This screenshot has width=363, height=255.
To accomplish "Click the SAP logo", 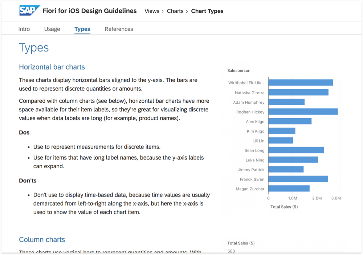I will pyautogui.click(x=30, y=10).
